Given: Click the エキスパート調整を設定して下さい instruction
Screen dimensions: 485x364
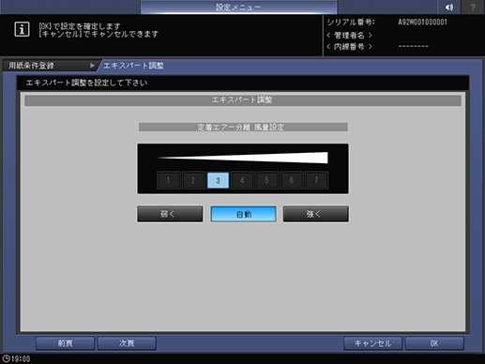Looking at the screenshot, I should [86, 83].
